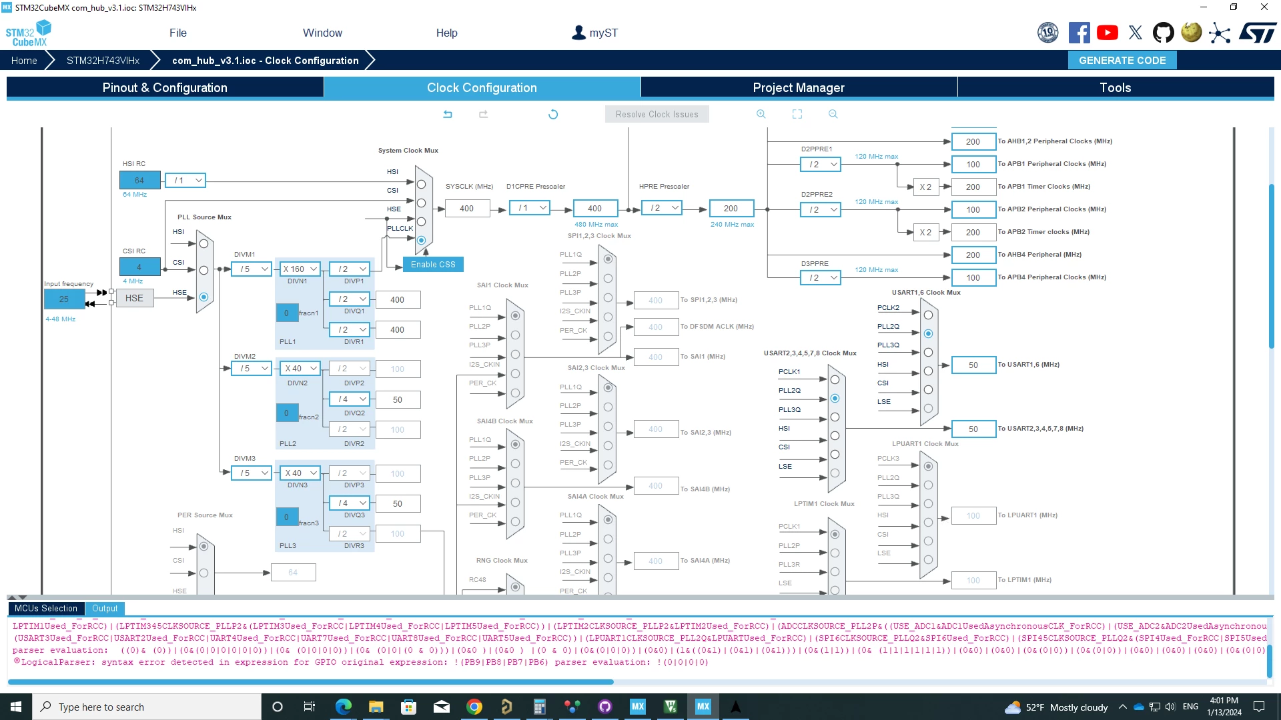Open the GitHub icon in the header
Viewport: 1281px width, 720px height.
1164,33
